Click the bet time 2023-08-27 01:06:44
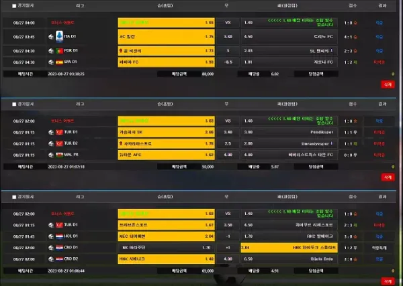The width and height of the screenshot is (403, 286). point(66,271)
